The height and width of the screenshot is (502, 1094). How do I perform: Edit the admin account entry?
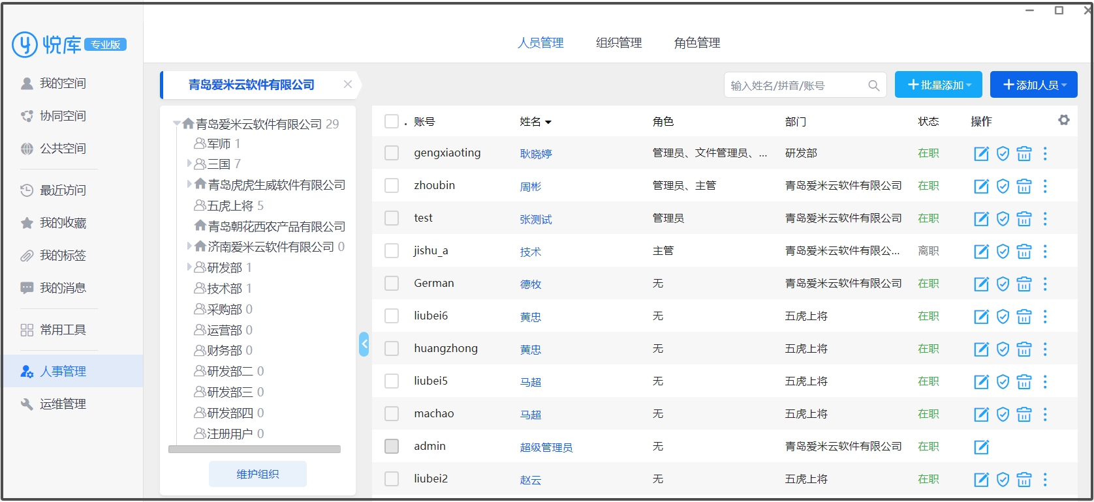[x=981, y=447]
